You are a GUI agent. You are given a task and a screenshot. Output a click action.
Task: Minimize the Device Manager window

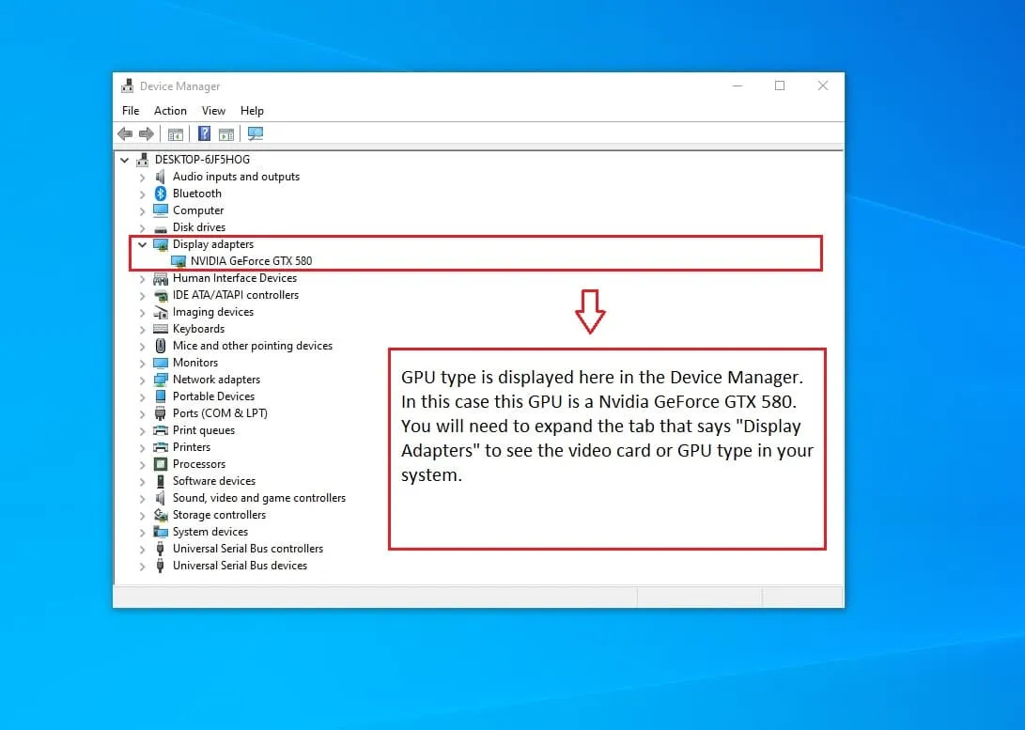point(738,85)
